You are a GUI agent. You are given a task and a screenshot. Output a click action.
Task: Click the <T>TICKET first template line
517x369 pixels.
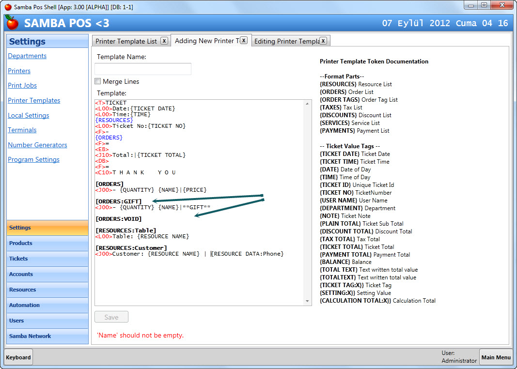[x=111, y=103]
